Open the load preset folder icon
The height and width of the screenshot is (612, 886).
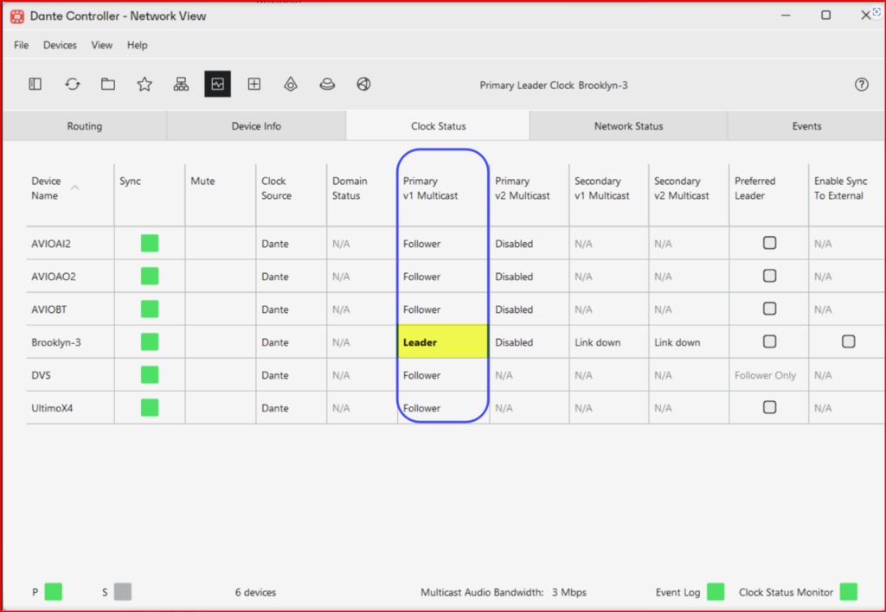[108, 84]
